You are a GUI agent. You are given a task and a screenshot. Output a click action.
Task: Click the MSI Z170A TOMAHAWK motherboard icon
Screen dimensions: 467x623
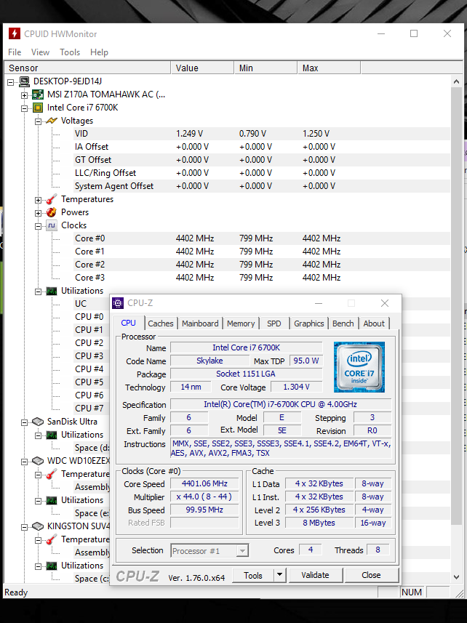click(38, 95)
